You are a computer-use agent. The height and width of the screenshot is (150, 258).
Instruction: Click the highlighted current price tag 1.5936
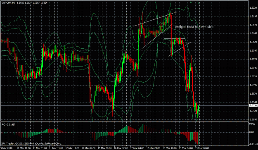point(253,105)
